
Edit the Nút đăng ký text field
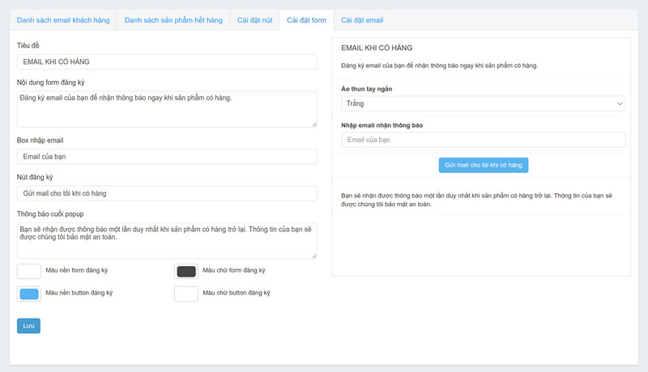[166, 193]
